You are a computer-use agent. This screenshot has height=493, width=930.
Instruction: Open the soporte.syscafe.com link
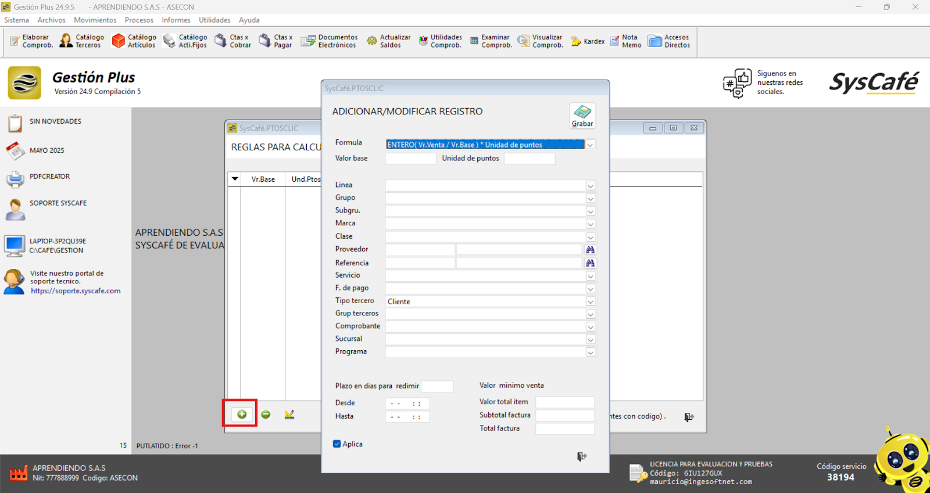pos(76,291)
